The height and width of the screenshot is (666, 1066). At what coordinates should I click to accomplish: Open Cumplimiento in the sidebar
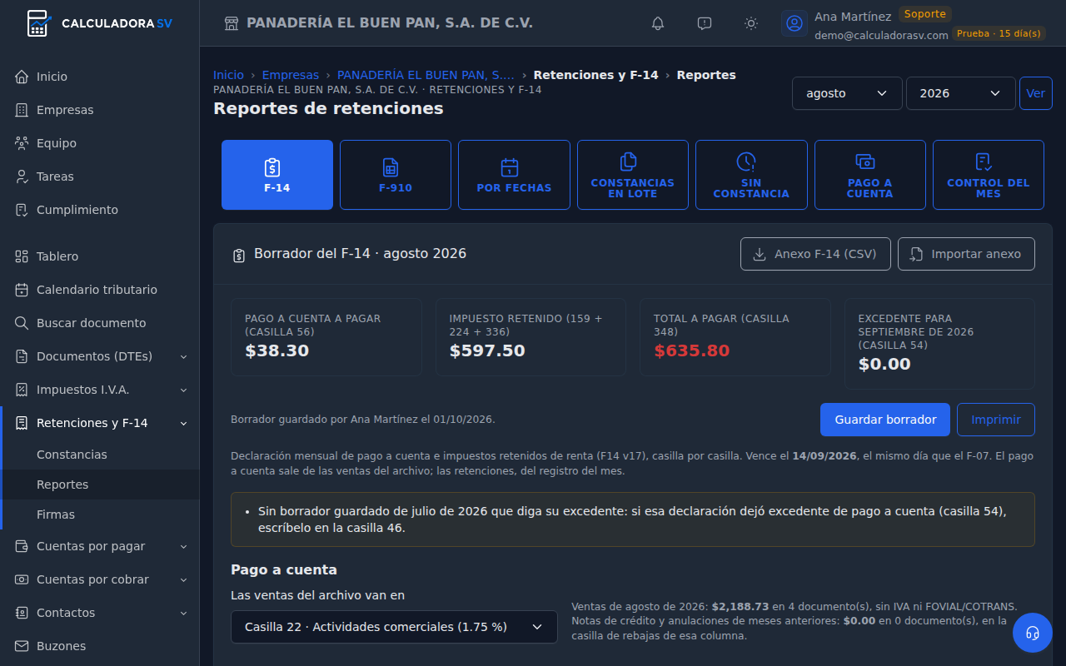tap(100, 210)
